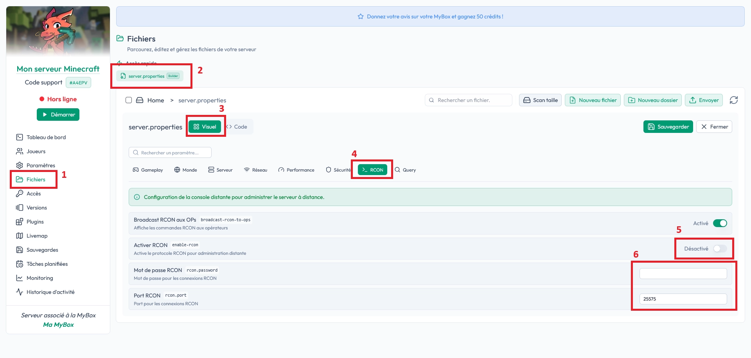Focus the Rechercher un paramètre search box
Image resolution: width=751 pixels, height=358 pixels.
(x=170, y=152)
